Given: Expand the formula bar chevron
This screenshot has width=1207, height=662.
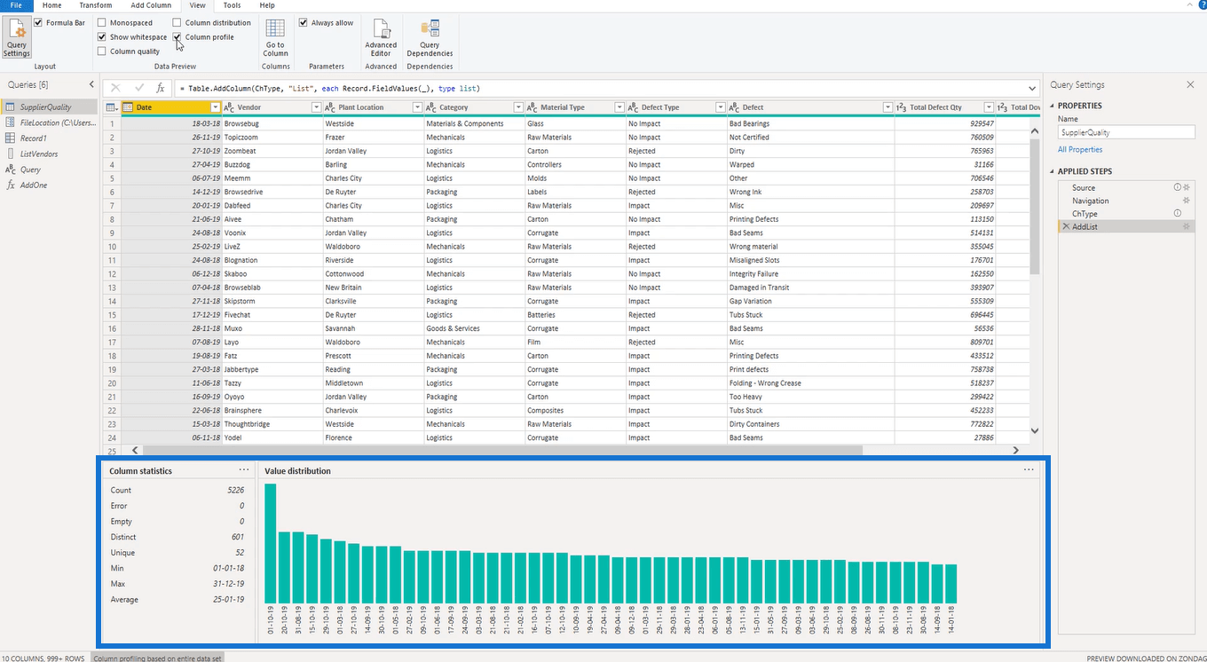Looking at the screenshot, I should click(1032, 89).
